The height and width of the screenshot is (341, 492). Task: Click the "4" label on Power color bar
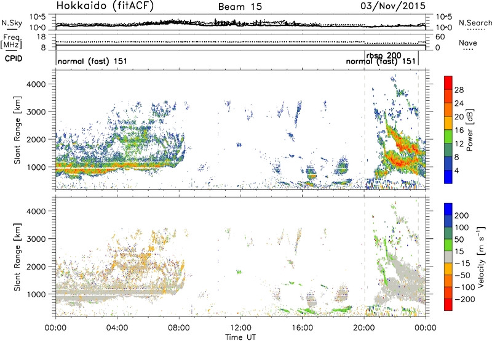(x=456, y=171)
